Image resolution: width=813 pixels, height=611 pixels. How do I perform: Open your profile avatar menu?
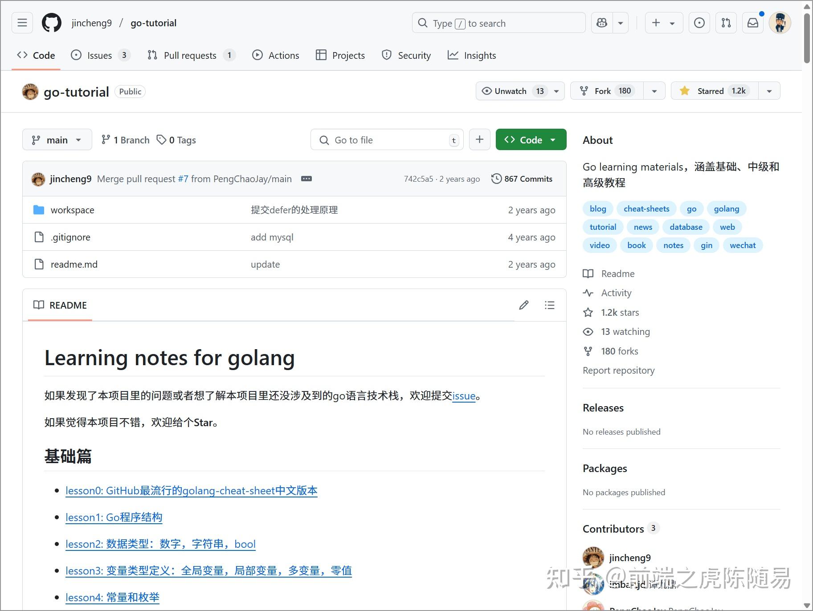780,23
